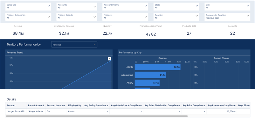Click the GA account location cell

56,112
